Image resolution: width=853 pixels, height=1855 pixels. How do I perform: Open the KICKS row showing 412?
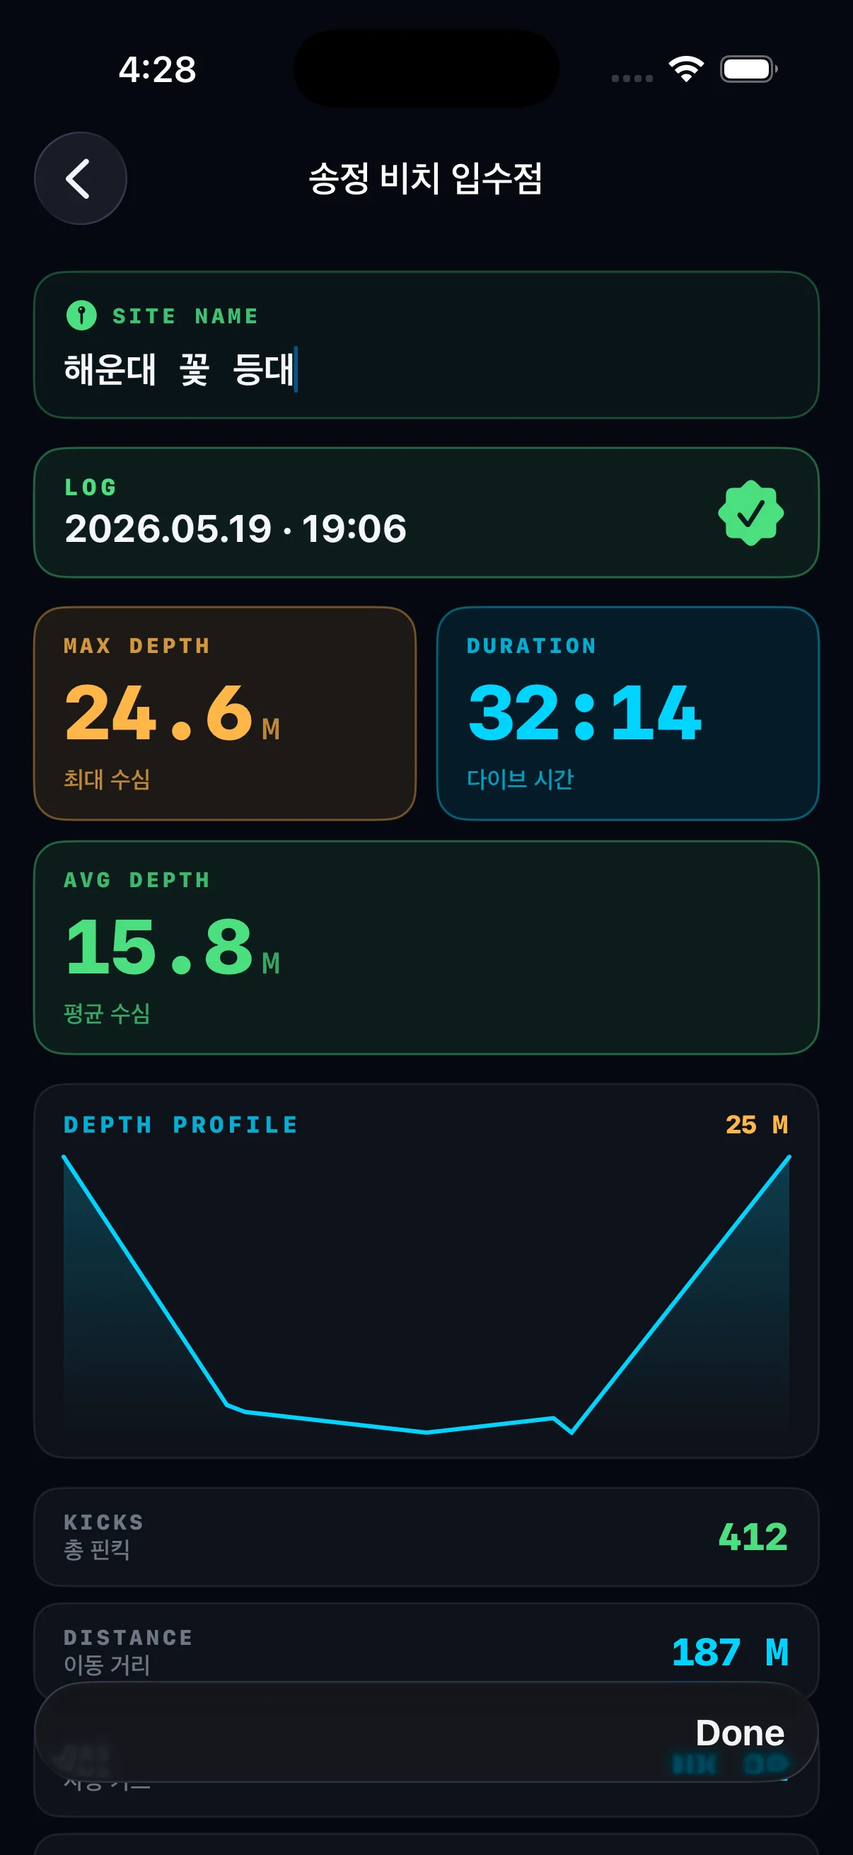[x=426, y=1537]
